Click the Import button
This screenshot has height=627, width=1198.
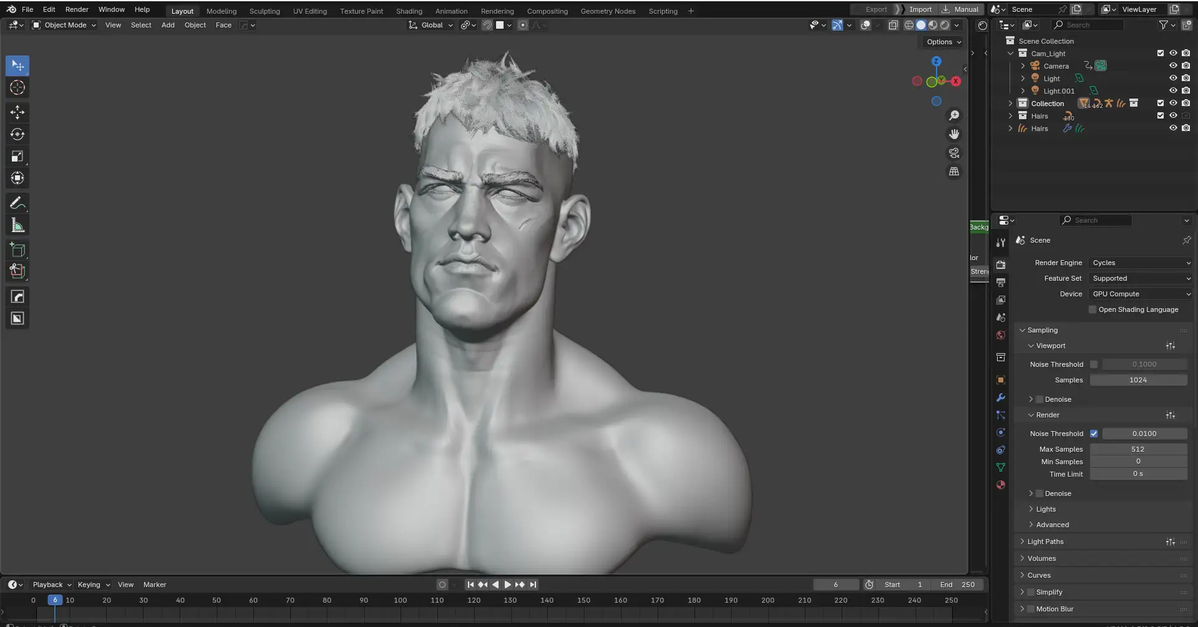tap(920, 9)
